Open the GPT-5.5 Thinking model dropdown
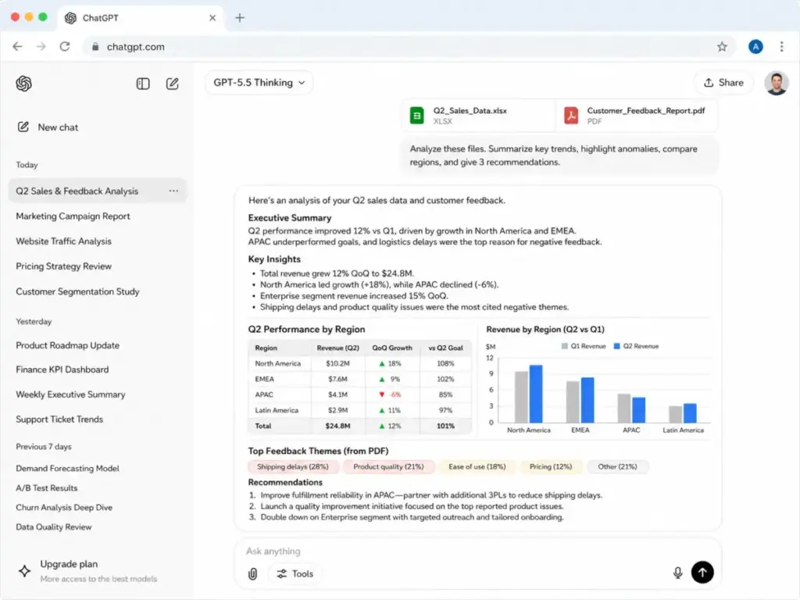Viewport: 800px width, 600px height. click(259, 83)
